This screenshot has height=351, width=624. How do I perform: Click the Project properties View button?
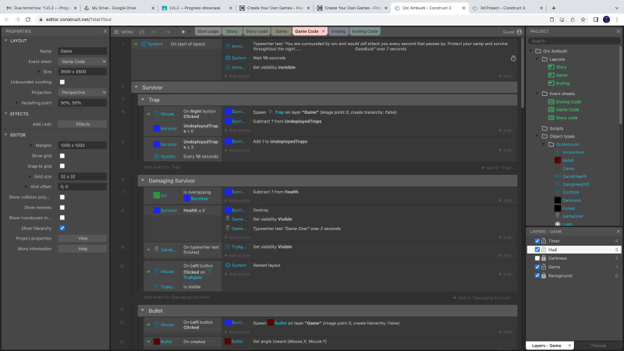[x=82, y=238]
